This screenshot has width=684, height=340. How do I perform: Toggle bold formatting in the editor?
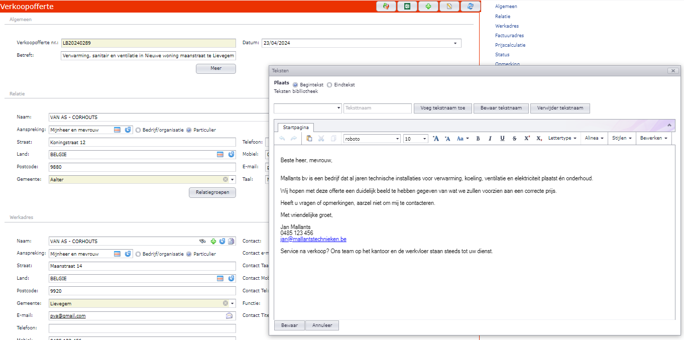point(478,139)
